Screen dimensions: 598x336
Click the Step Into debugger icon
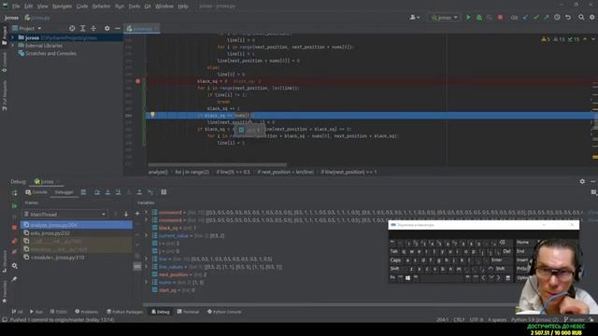click(x=107, y=192)
